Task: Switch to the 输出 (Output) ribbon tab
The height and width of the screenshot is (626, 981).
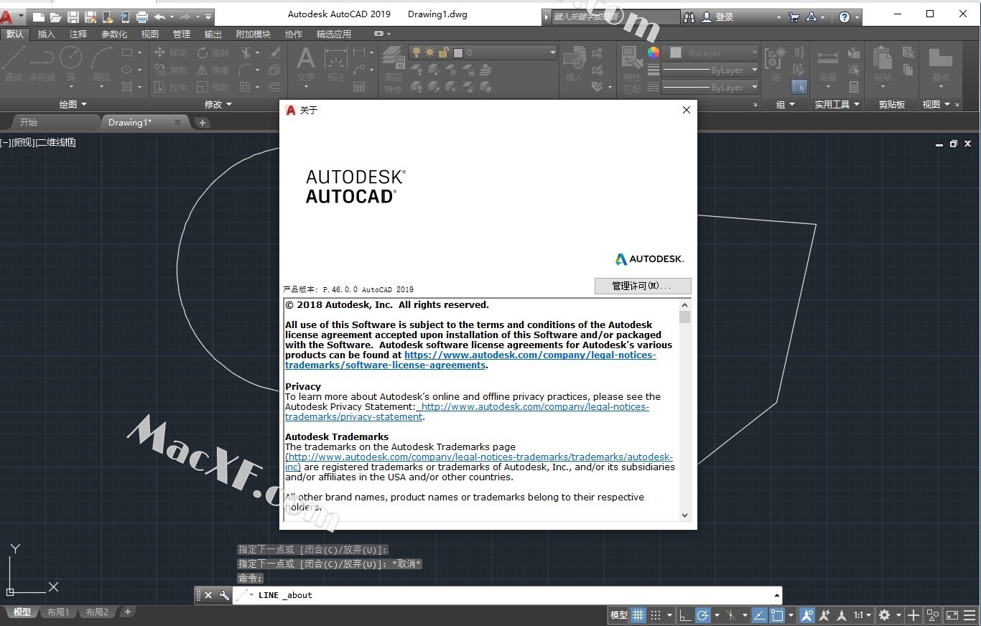Action: point(213,34)
